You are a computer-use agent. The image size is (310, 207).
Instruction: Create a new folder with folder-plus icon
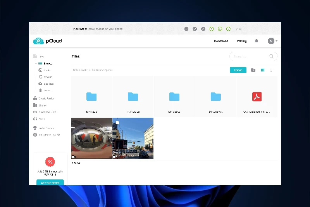point(253,70)
